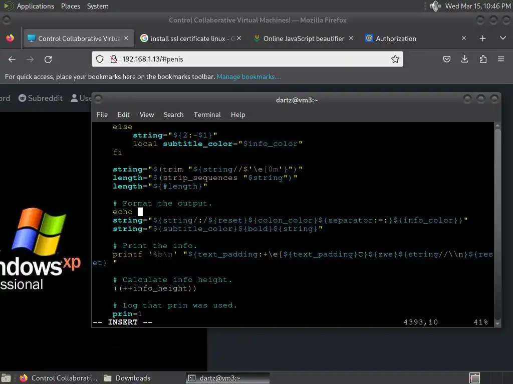Viewport: 513px width, 384px height.
Task: Click the Windows XP VM display area
Action: [x=46, y=241]
